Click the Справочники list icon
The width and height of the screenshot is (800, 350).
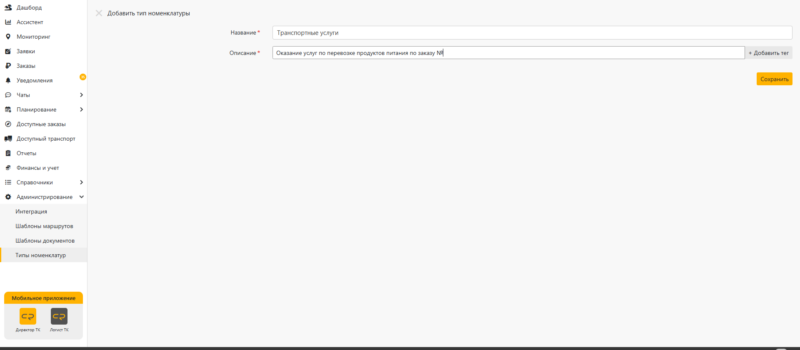8,182
